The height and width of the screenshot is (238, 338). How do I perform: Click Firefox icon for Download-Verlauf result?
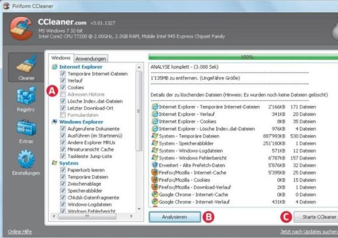(155, 187)
